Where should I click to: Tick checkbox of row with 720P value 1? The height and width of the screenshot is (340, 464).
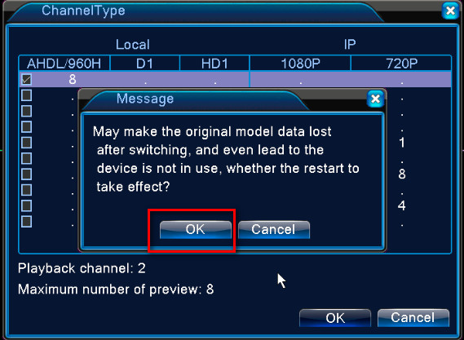click(x=26, y=143)
